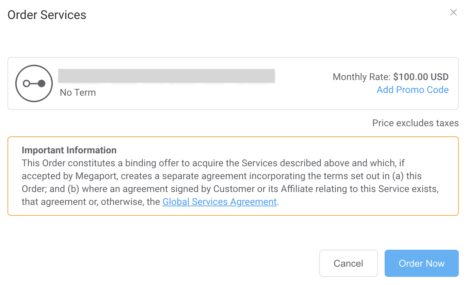Click the VXC connection icon
Screen dimensions: 467x285
[x=34, y=83]
